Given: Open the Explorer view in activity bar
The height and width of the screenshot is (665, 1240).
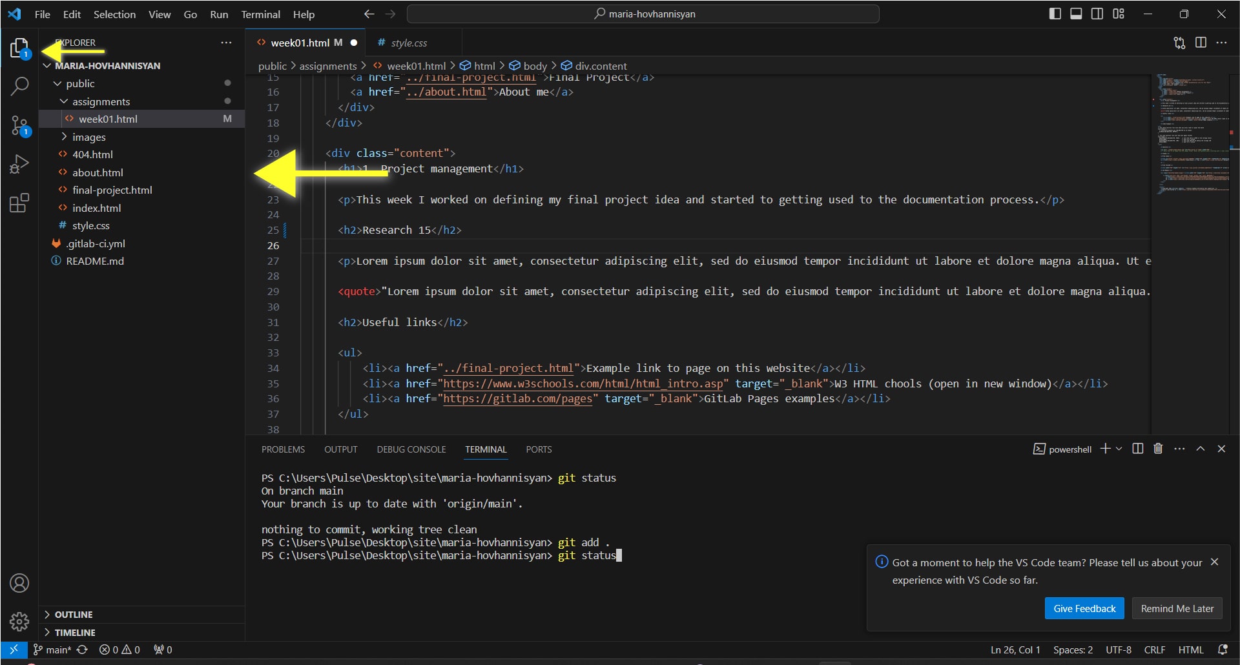Looking at the screenshot, I should [x=19, y=48].
